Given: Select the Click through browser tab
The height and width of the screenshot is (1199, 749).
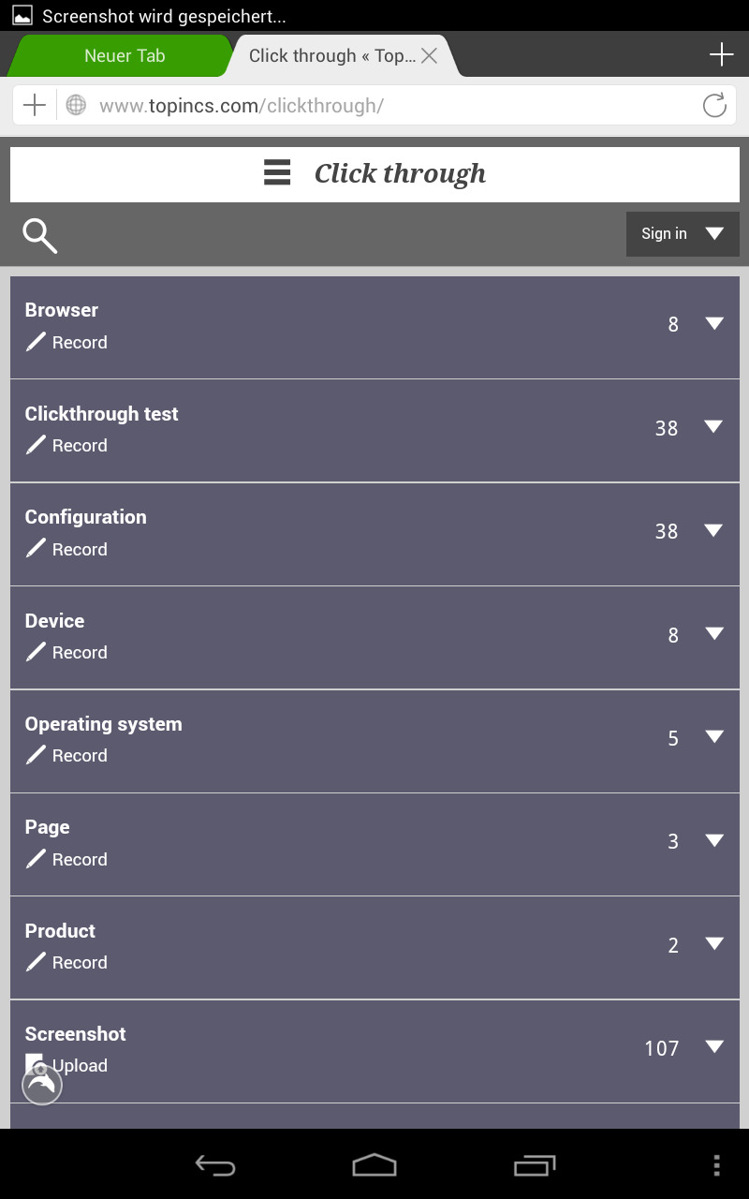Looking at the screenshot, I should 331,56.
